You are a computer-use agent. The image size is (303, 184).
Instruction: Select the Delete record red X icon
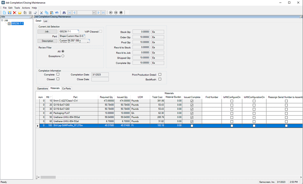point(14,12)
